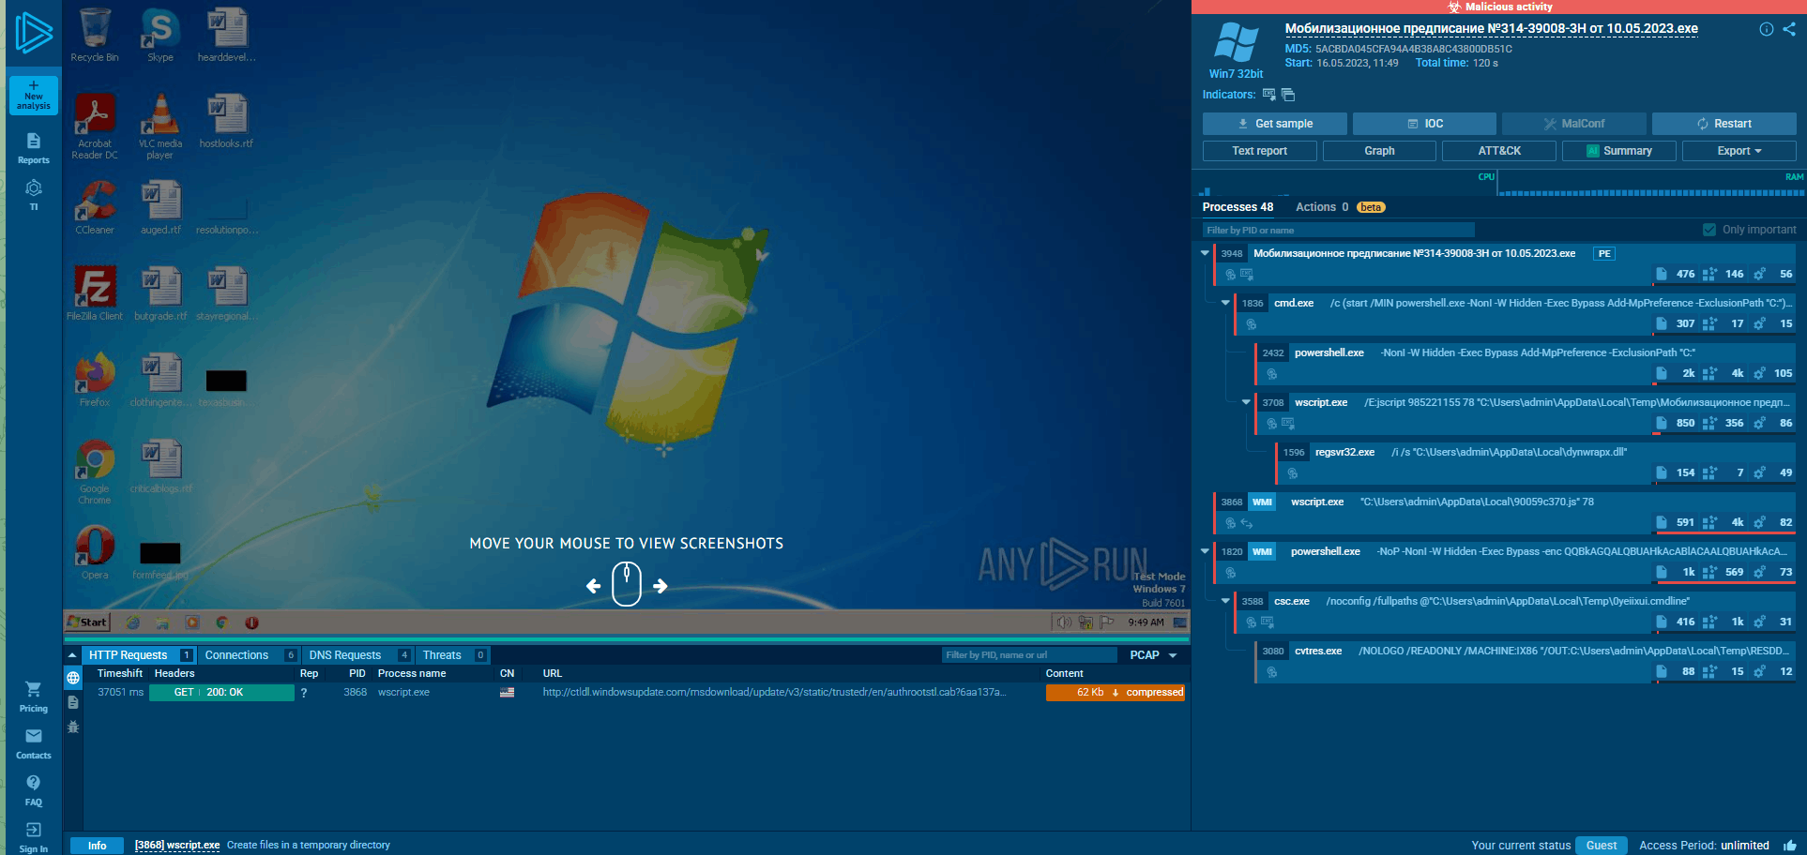1807x855 pixels.
Task: Click the thumbs-up icon in the status bar
Action: pyautogui.click(x=1790, y=846)
